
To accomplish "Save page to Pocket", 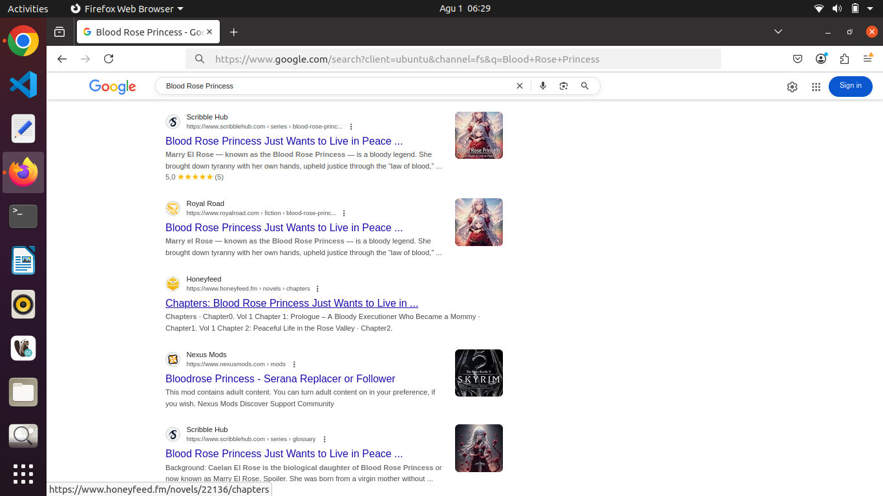I will click(x=798, y=59).
